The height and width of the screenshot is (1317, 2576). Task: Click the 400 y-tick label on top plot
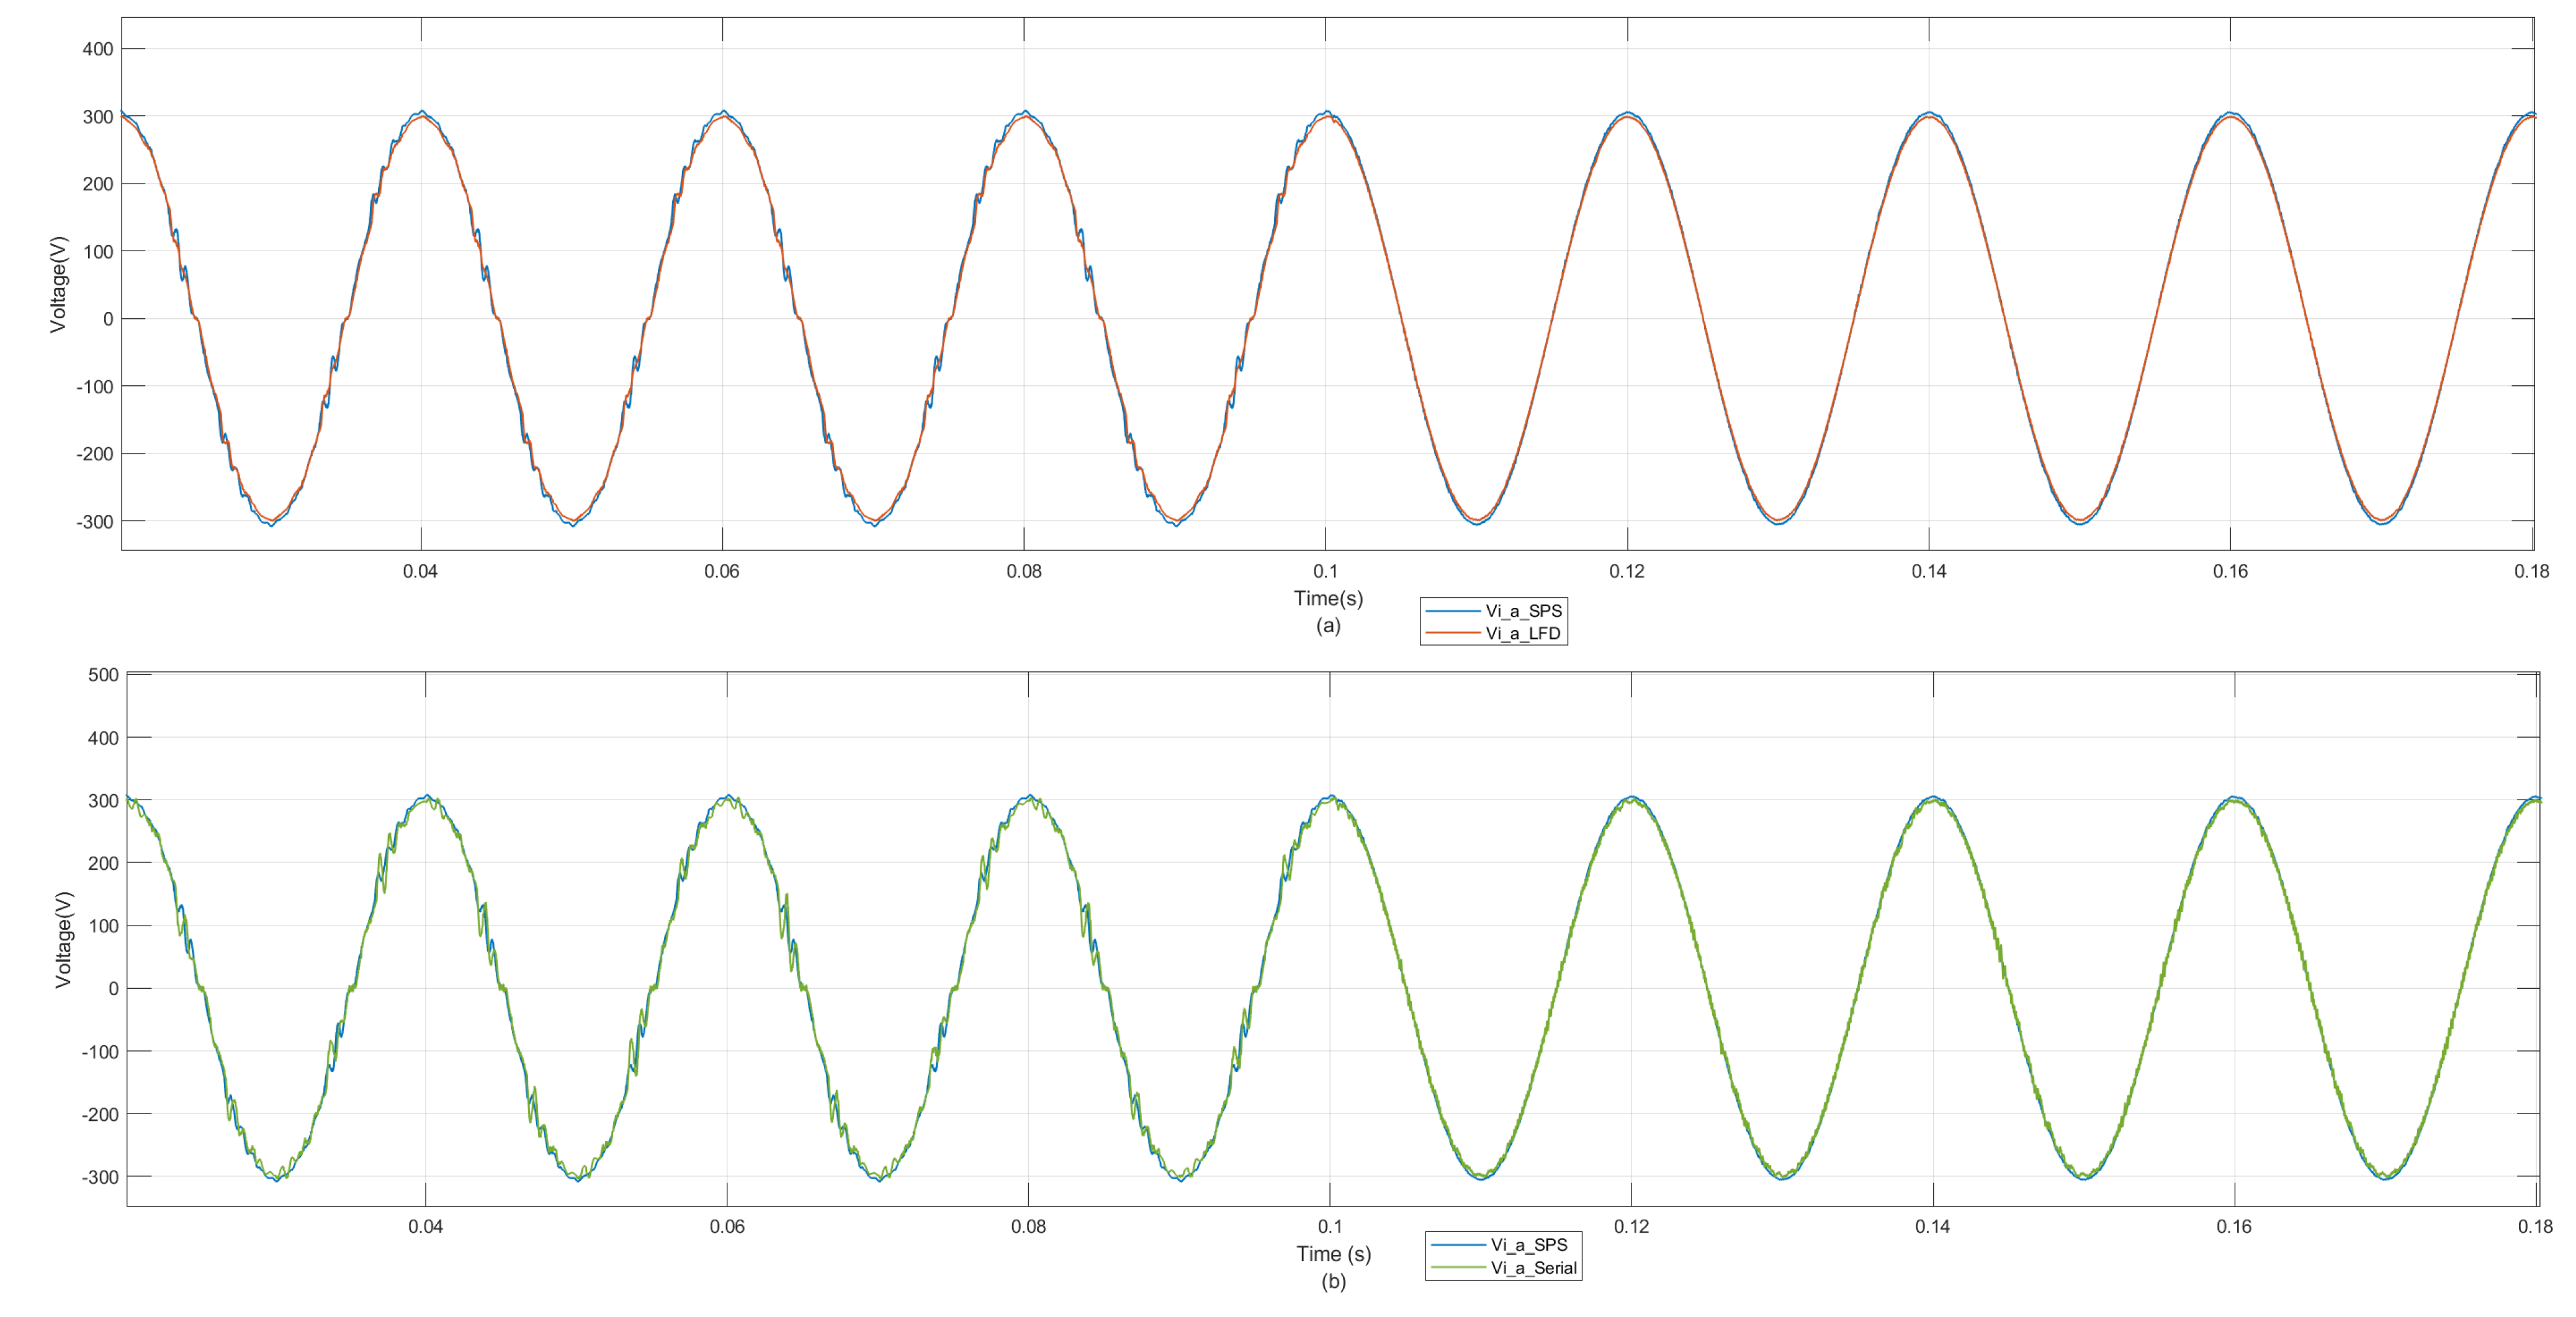[x=97, y=49]
